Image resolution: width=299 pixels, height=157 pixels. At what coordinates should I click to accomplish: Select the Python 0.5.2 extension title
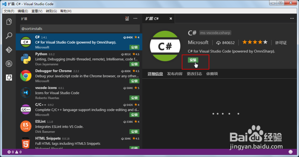click(41, 54)
